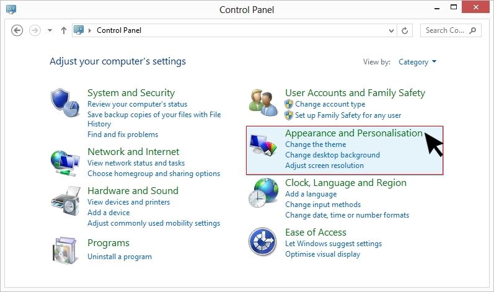
Task: Click Optimise visual display
Action: [x=322, y=254]
